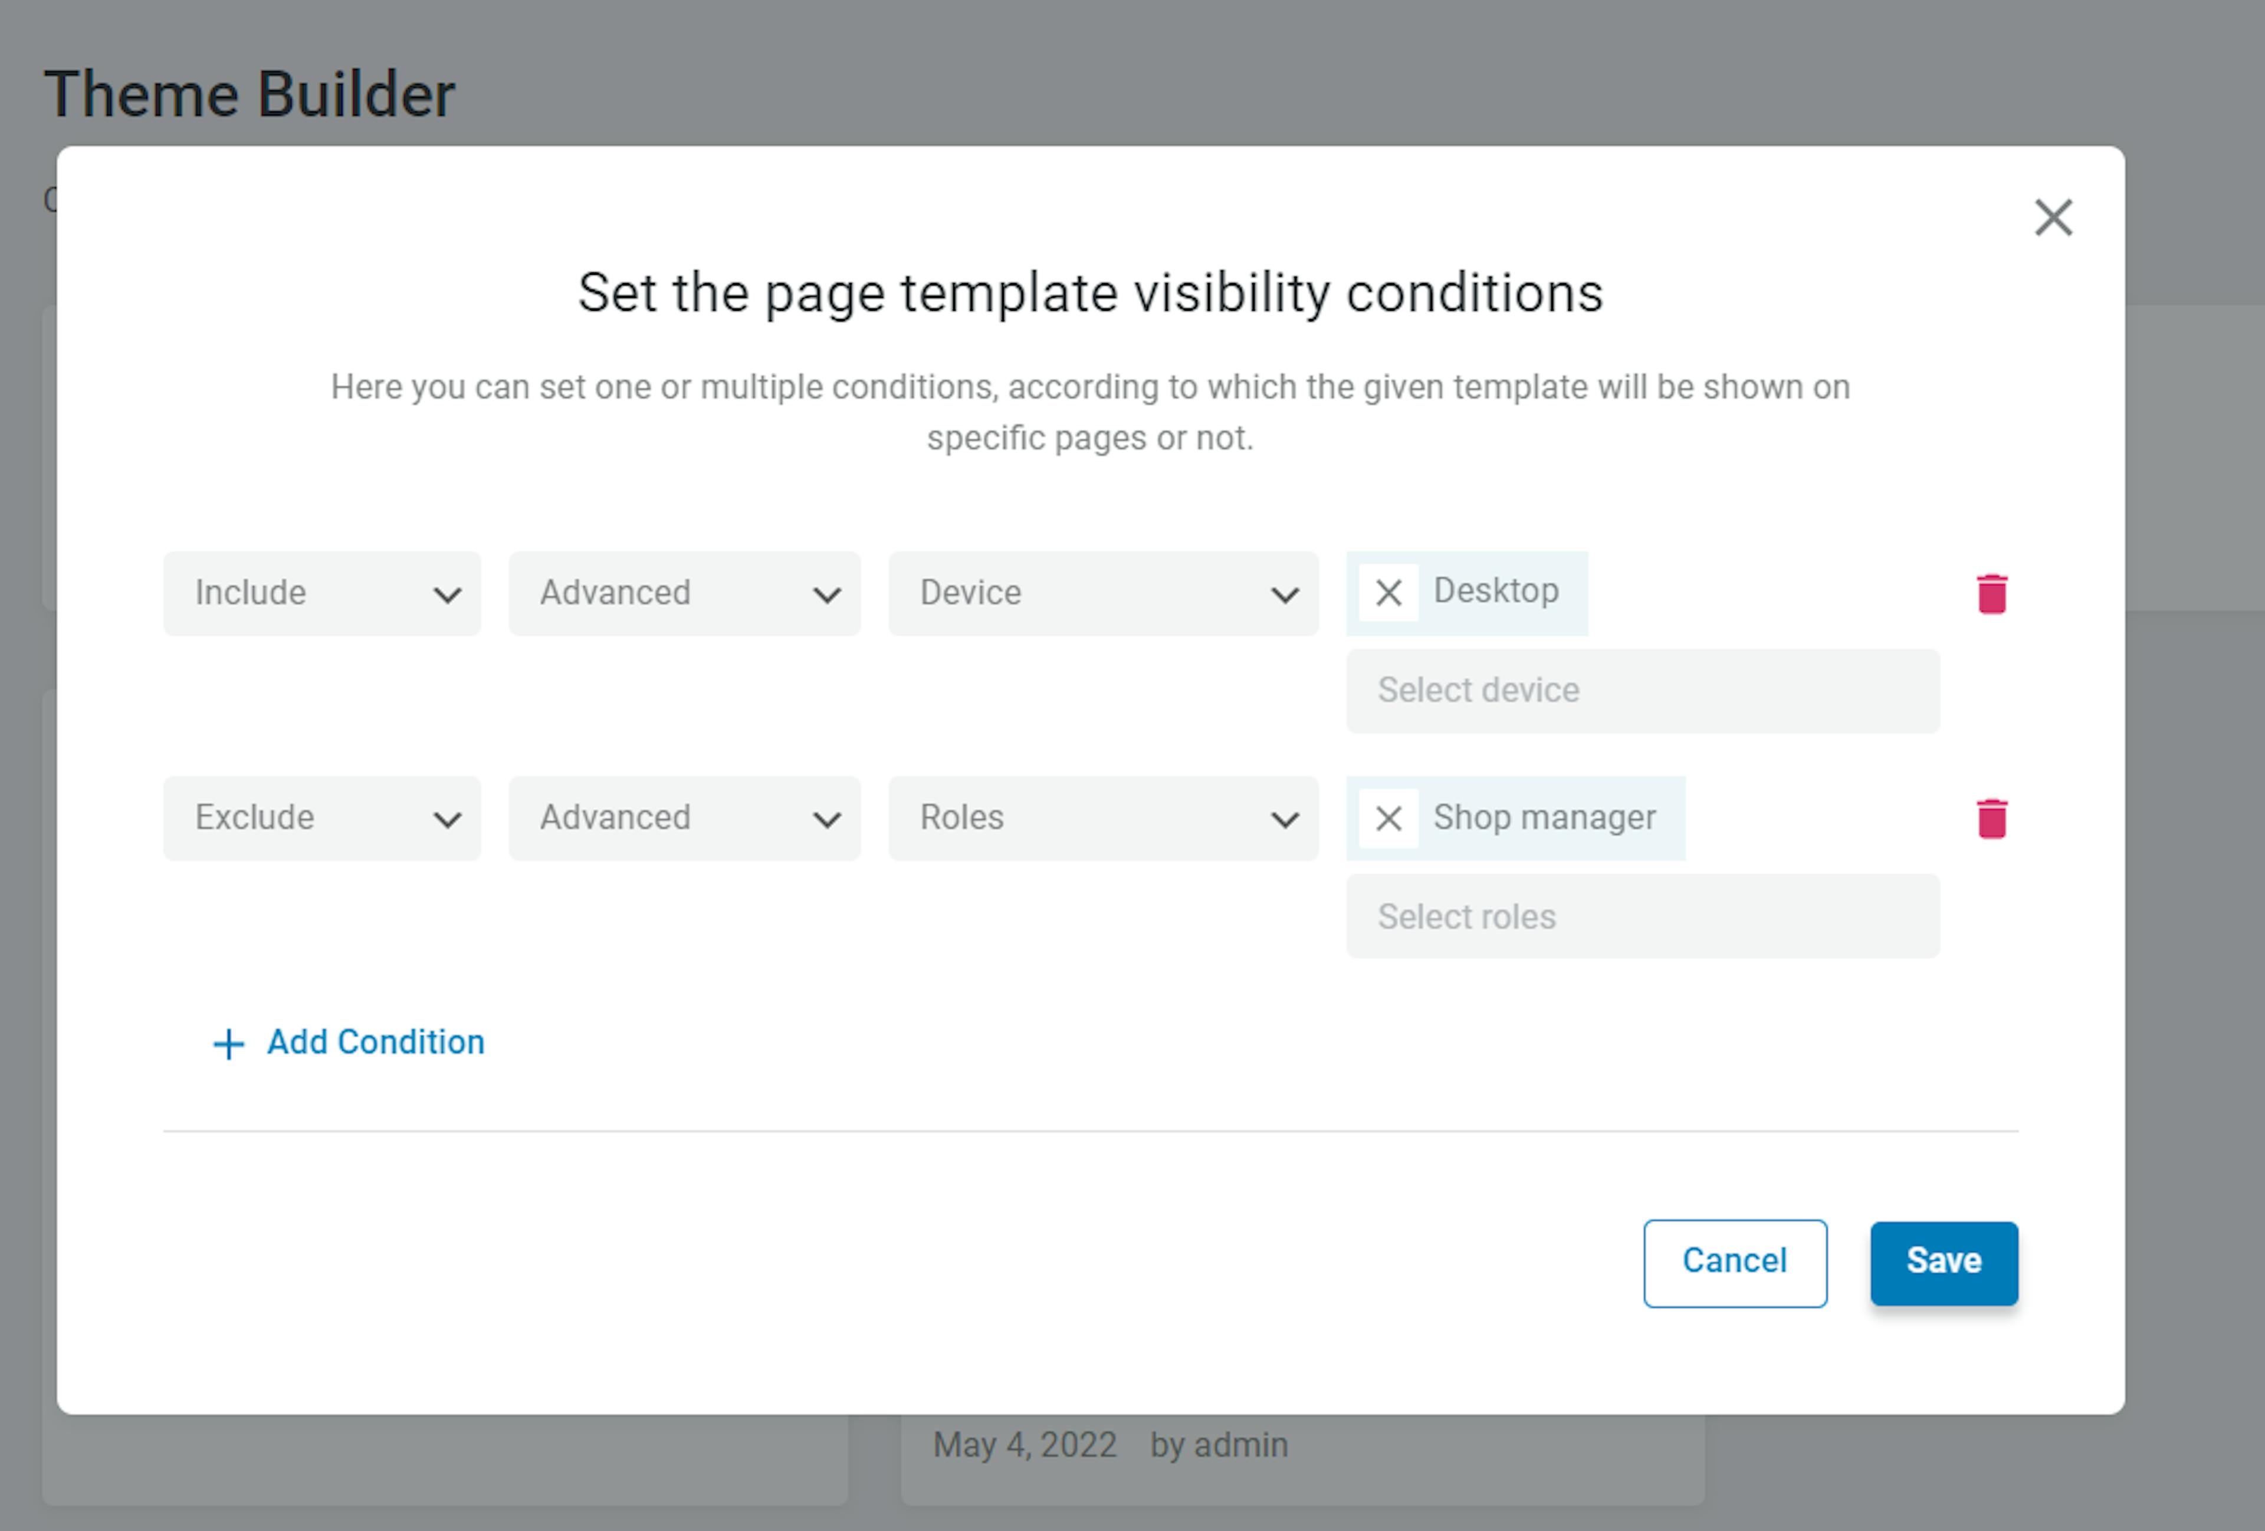Viewport: 2265px width, 1531px height.
Task: Open the Exclude dropdown
Action: coord(321,819)
